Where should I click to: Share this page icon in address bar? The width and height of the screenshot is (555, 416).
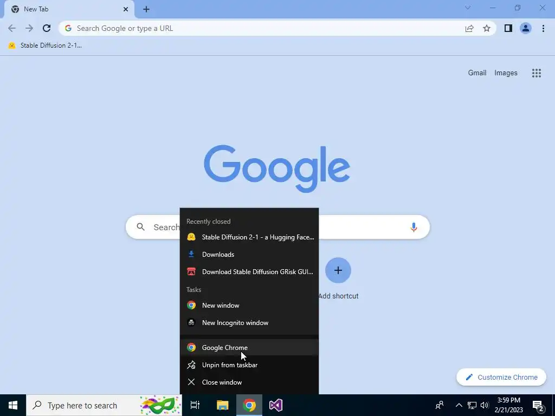click(469, 28)
